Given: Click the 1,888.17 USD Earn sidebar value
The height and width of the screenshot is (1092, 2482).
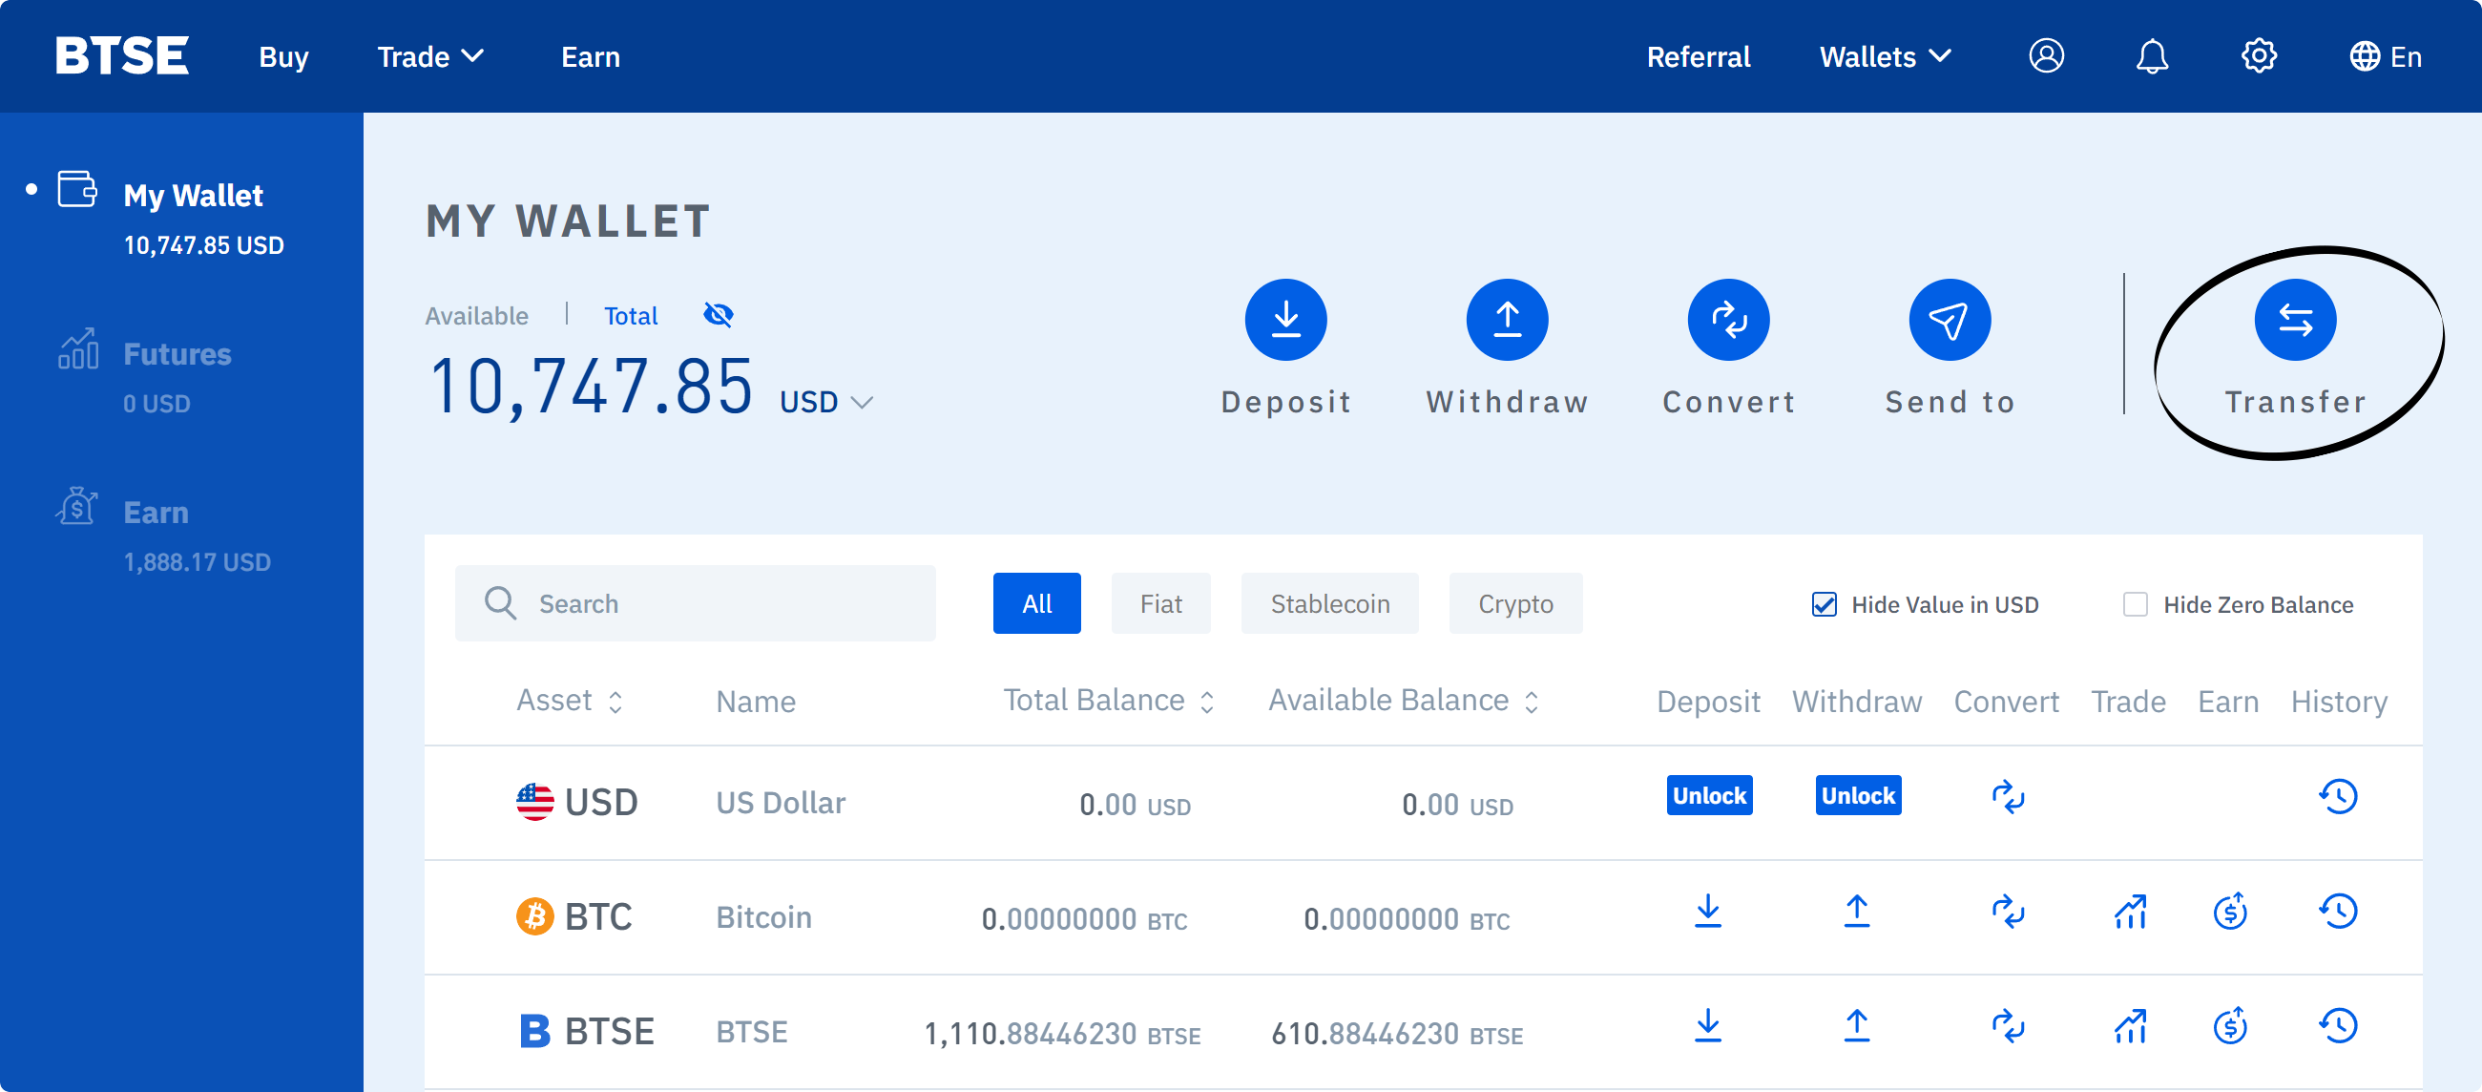Looking at the screenshot, I should tap(198, 562).
